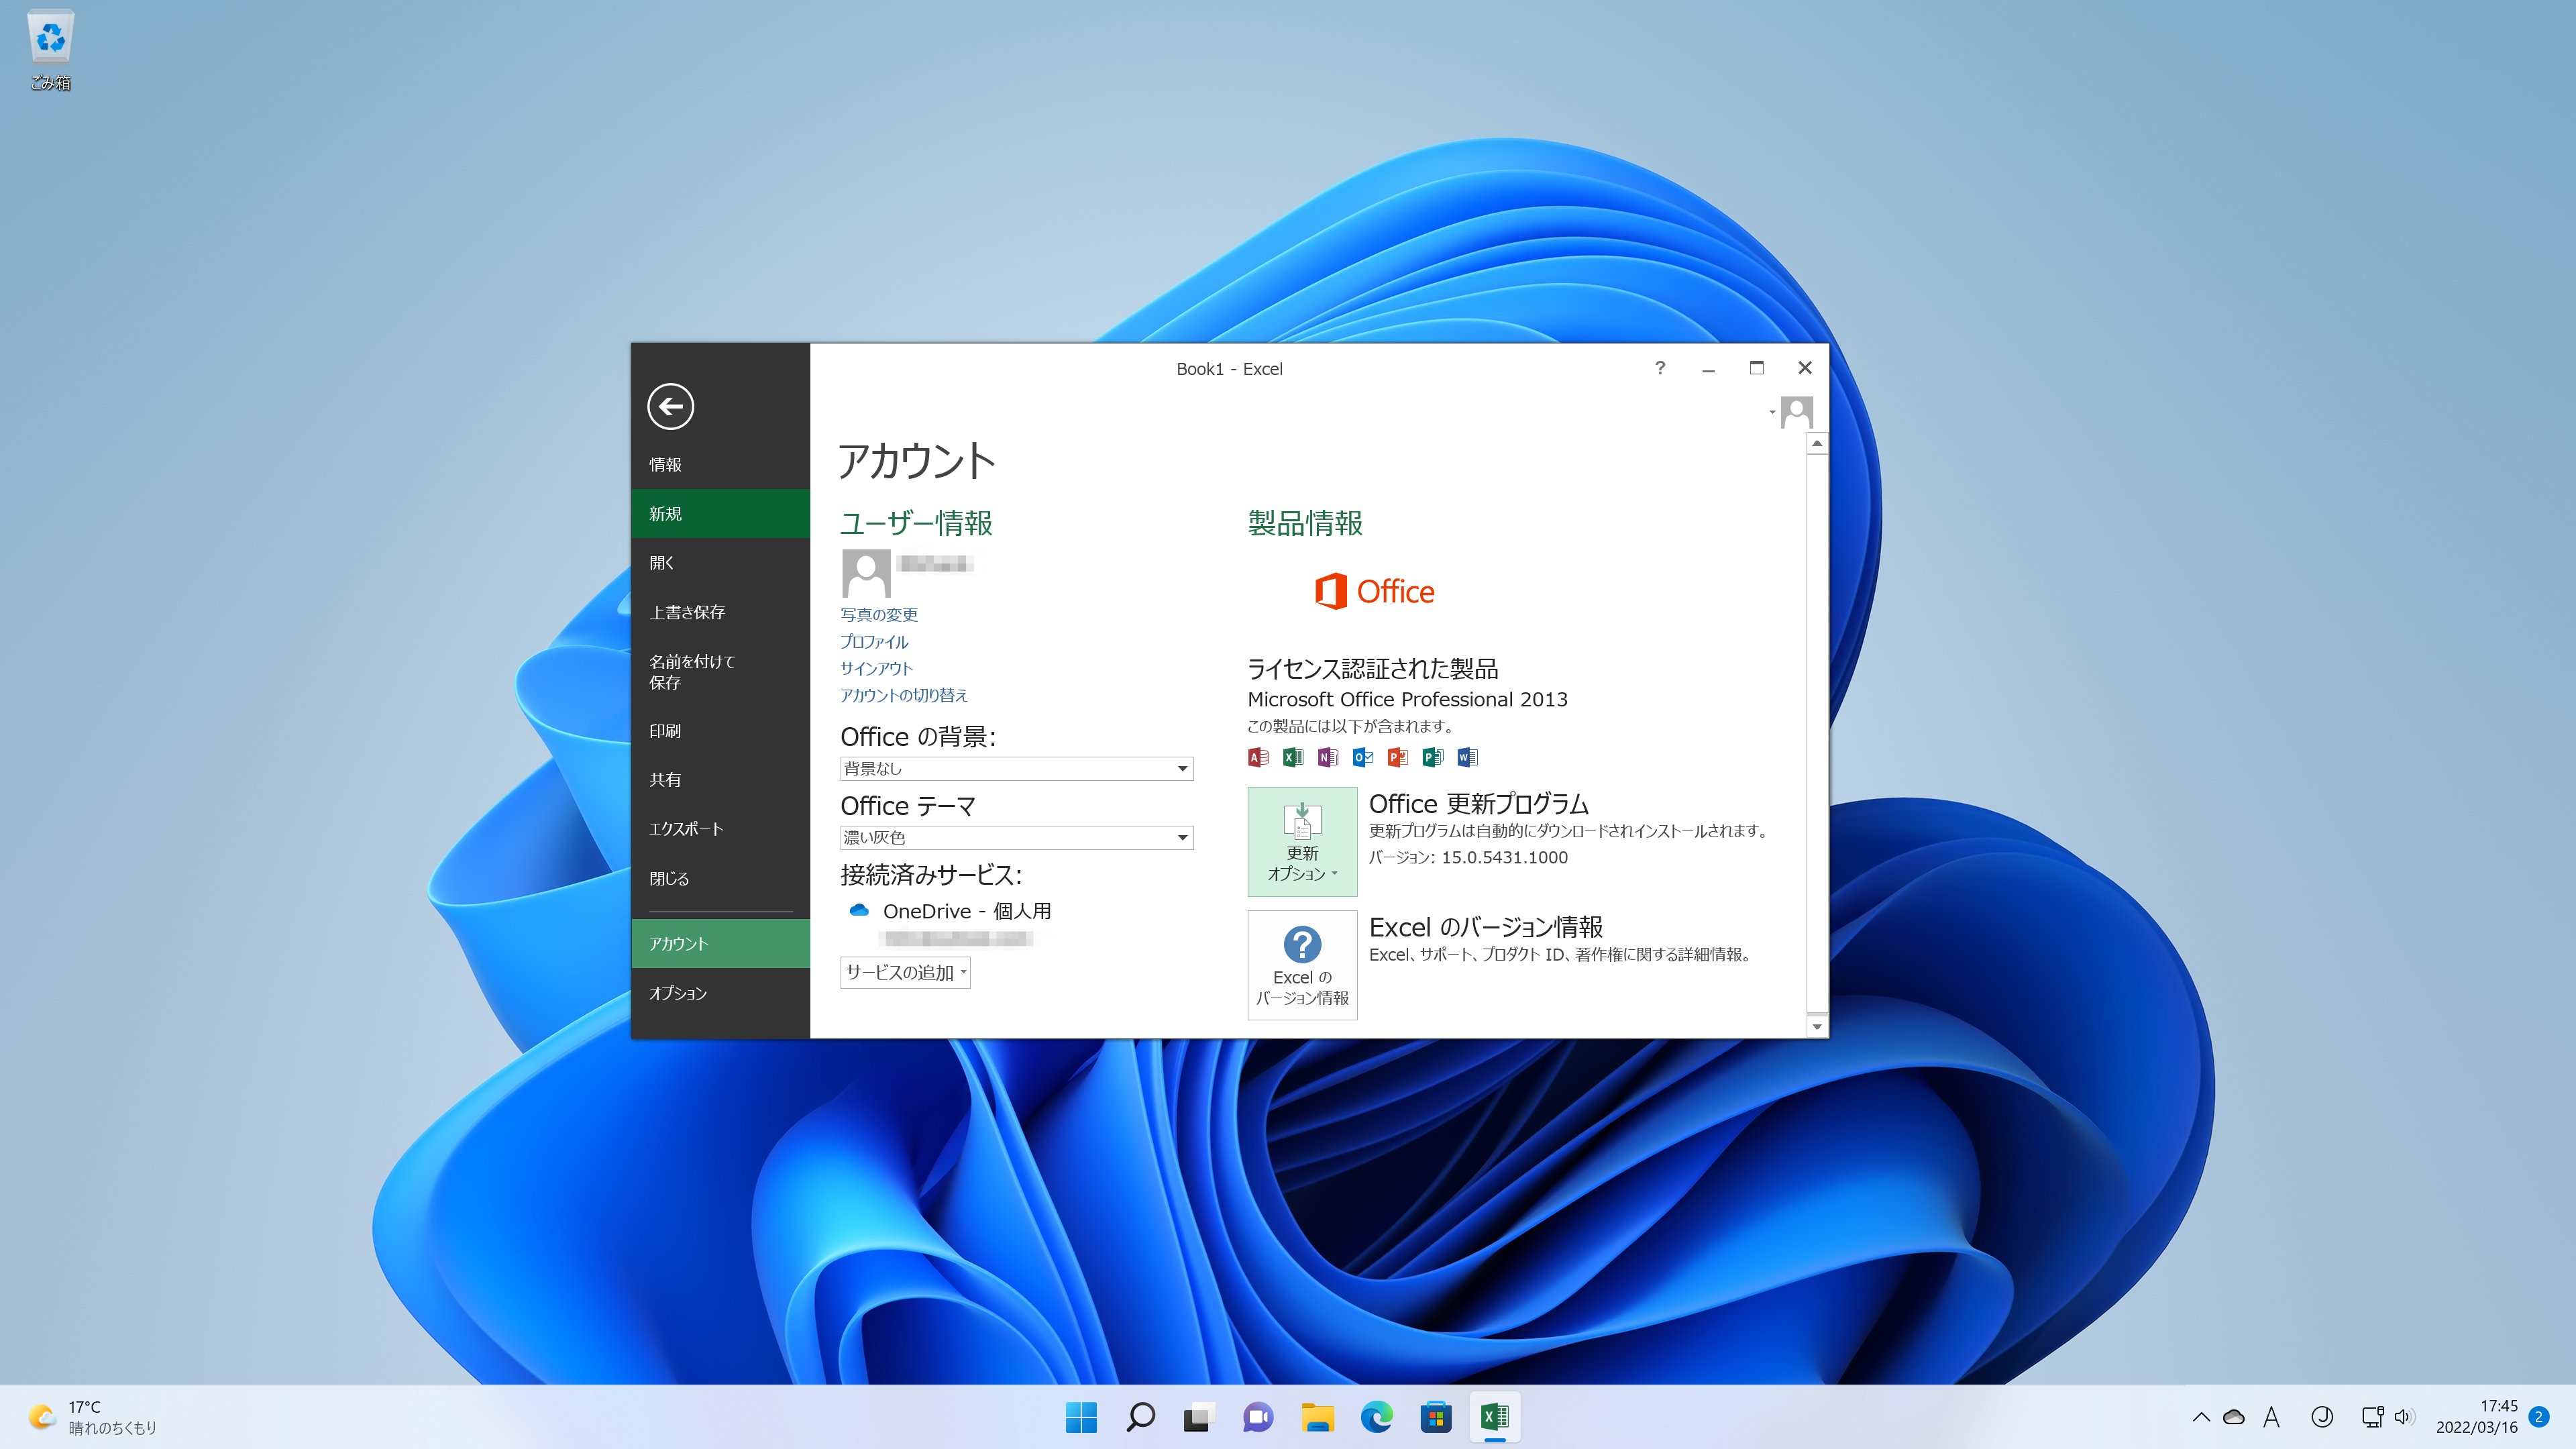2576x1449 pixels.
Task: Click the Outlook app icon in product list
Action: [1363, 757]
